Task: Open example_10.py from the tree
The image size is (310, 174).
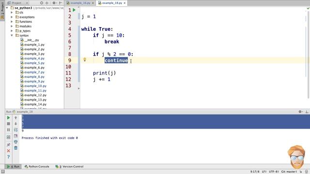Action: (x=33, y=86)
